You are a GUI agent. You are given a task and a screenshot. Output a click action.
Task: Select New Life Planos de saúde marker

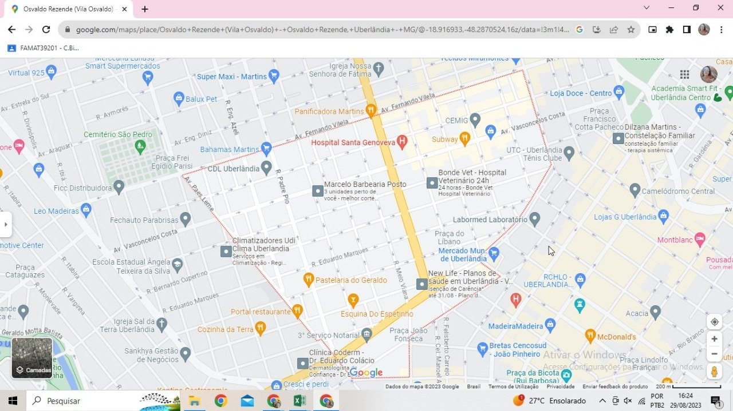click(421, 284)
